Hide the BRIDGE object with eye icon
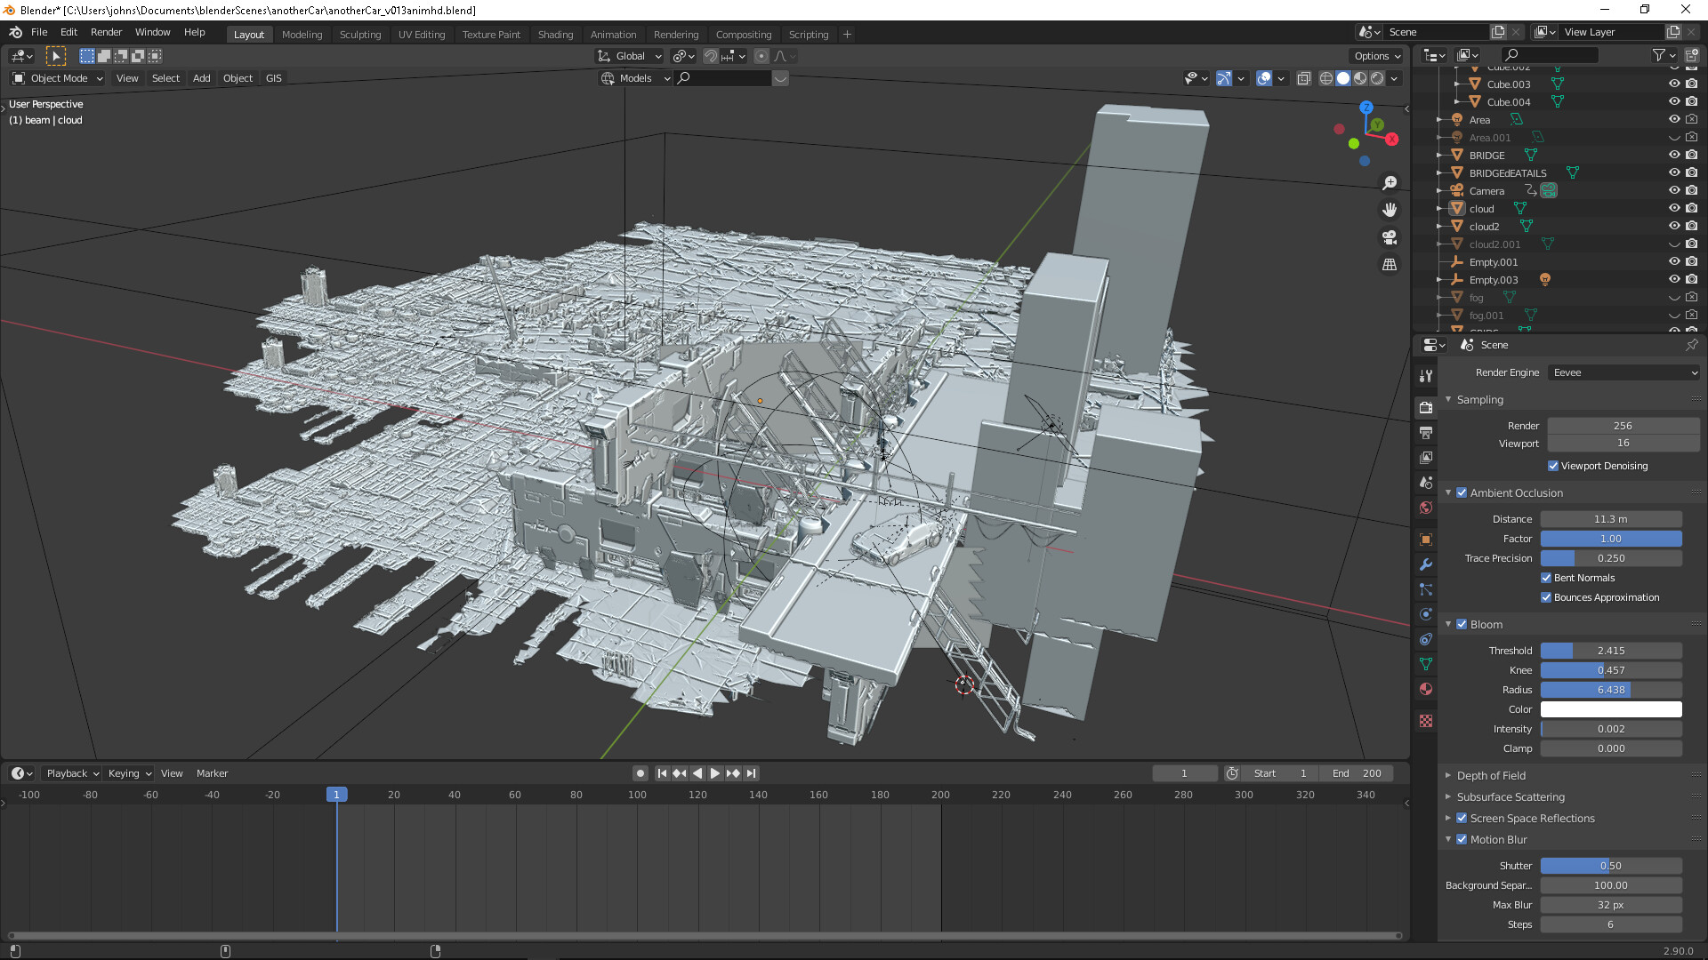 pyautogui.click(x=1673, y=155)
